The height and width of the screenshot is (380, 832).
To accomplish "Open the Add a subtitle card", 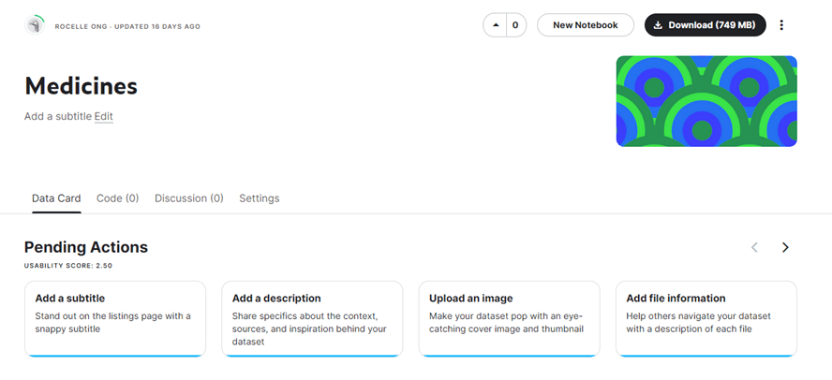I will tap(115, 318).
